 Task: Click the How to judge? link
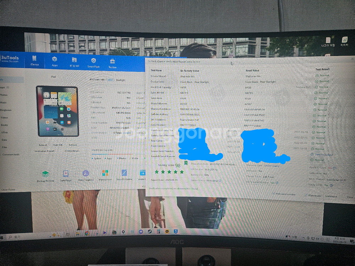324,155
